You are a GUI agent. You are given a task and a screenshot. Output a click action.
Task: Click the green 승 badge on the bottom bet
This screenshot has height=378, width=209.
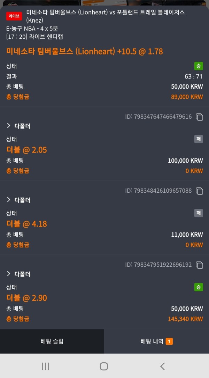click(x=198, y=287)
